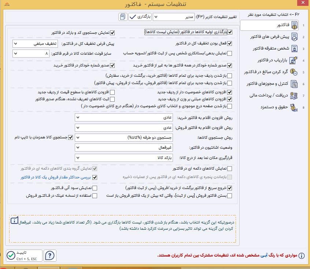This screenshot has width=310, height=269.
Task: Expand the user (مدیر) dropdown
Action: (x=174, y=17)
